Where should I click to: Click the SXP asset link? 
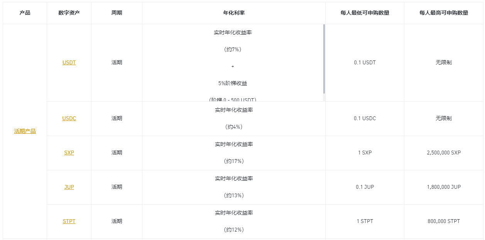(x=69, y=153)
